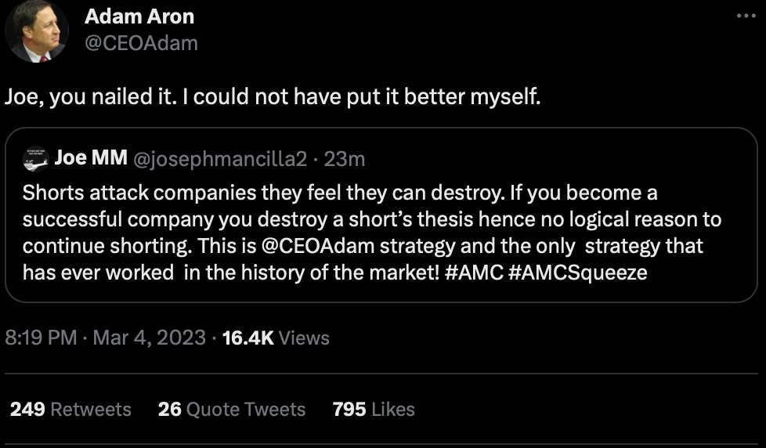Image resolution: width=766 pixels, height=448 pixels.
Task: Click the @CEOAdam handle under the author name
Action: click(x=141, y=42)
